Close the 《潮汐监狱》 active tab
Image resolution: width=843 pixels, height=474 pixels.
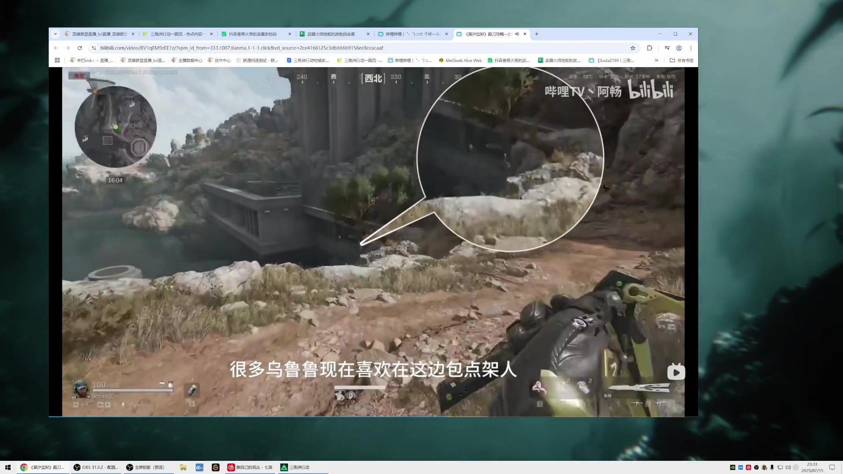pyautogui.click(x=525, y=34)
